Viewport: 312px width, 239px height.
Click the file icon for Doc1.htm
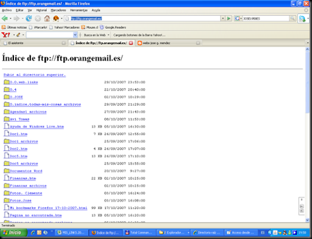(x=7, y=133)
